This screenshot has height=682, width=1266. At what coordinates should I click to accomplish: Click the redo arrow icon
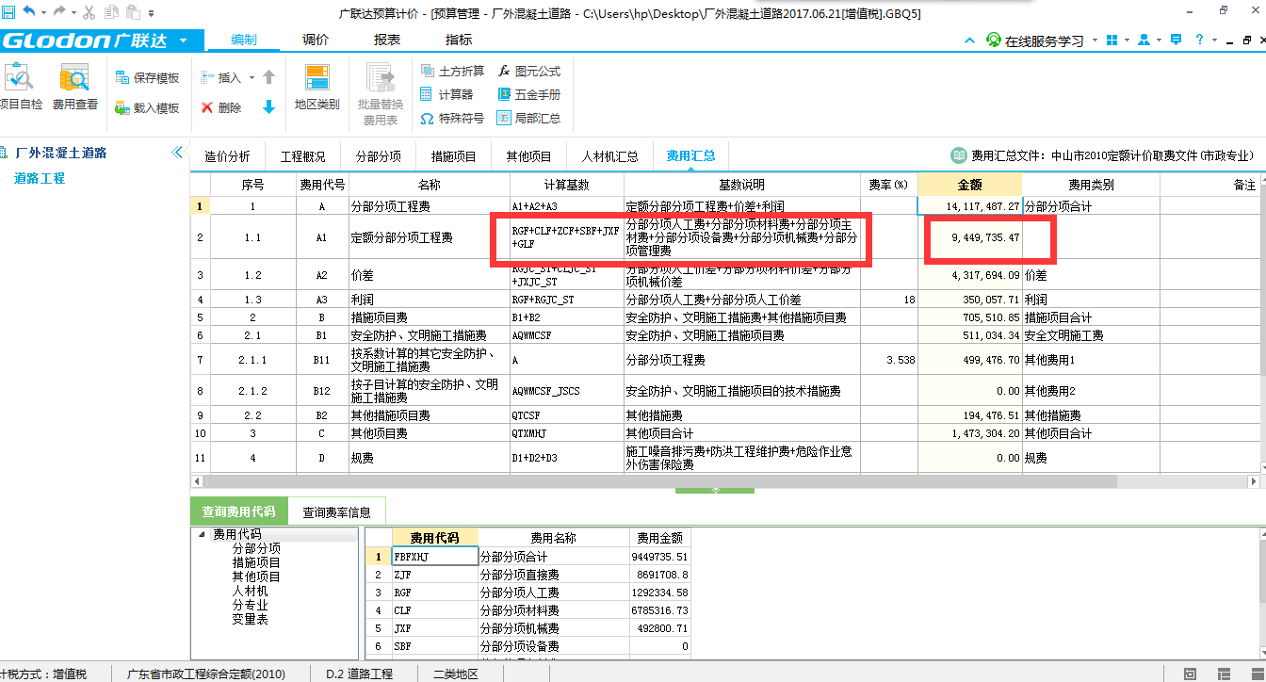[59, 12]
